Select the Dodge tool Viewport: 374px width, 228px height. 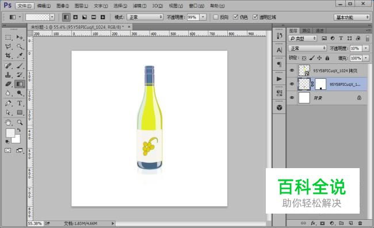tap(20, 93)
